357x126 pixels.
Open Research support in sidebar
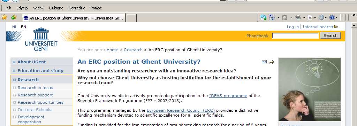35,95
